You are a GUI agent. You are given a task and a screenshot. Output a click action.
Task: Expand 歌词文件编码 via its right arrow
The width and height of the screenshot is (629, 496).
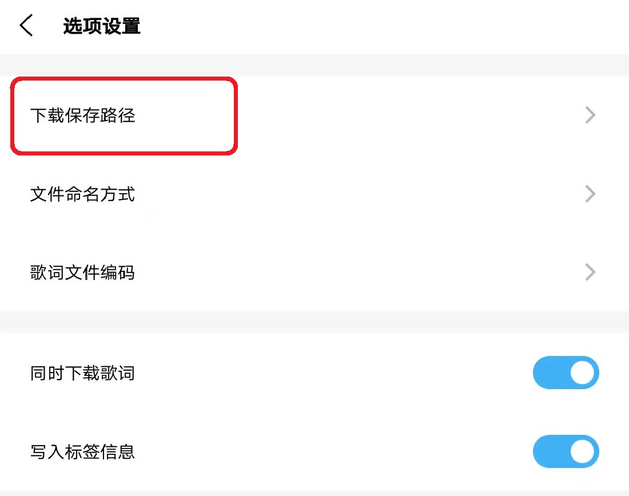[x=590, y=273]
